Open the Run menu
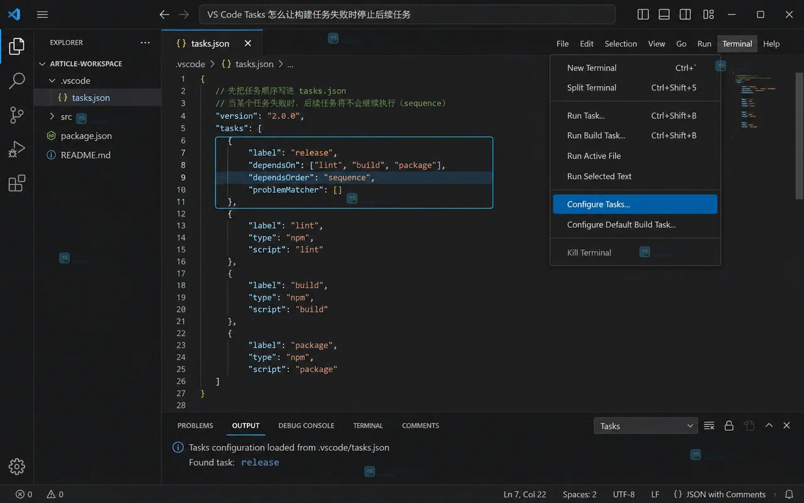 pos(704,43)
